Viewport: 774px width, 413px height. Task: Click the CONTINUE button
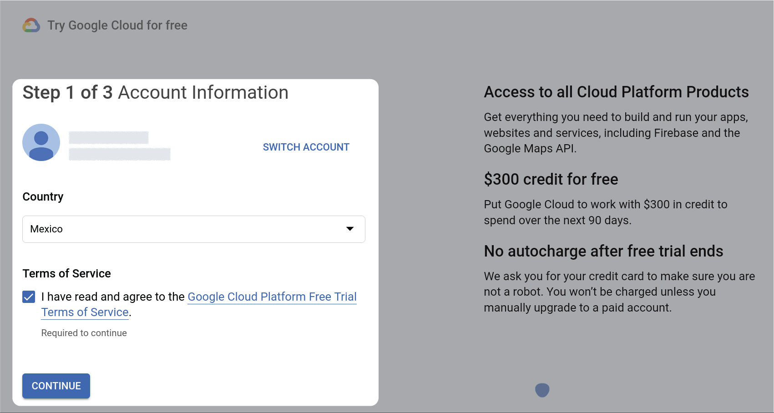[56, 386]
